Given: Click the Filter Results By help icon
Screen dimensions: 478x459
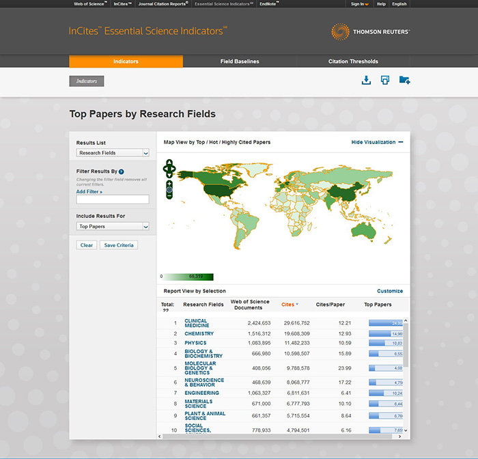Looking at the screenshot, I should [x=121, y=171].
